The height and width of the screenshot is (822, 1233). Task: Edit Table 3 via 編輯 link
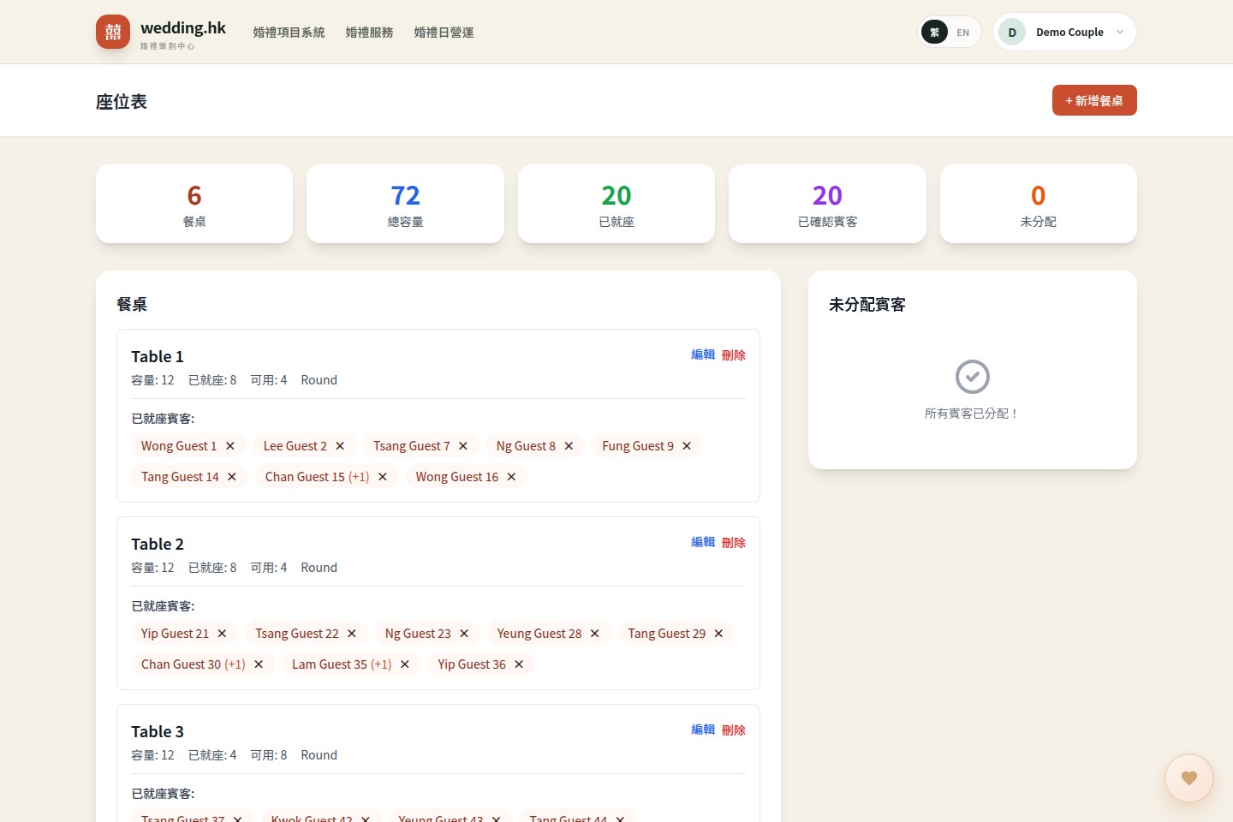[x=703, y=730]
